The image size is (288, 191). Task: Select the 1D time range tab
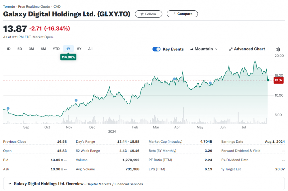coord(8,49)
